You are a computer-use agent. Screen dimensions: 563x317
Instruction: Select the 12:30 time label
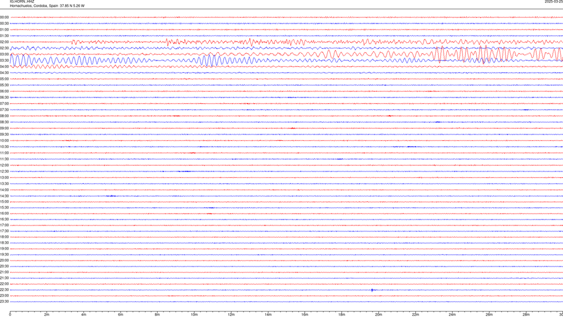[4, 171]
